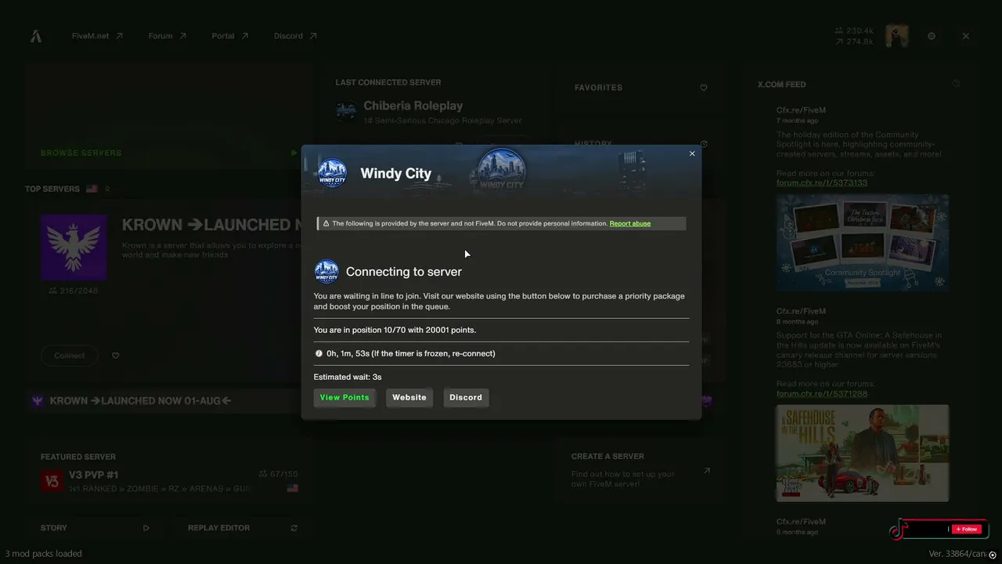The image size is (1002, 564).
Task: Expand the Top Servers region chevron
Action: [x=107, y=189]
